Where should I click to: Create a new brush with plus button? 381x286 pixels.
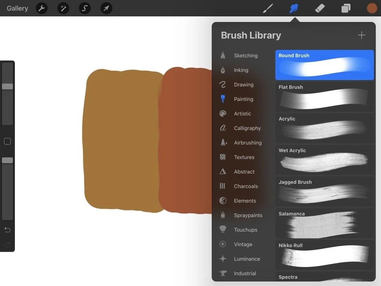pyautogui.click(x=361, y=35)
